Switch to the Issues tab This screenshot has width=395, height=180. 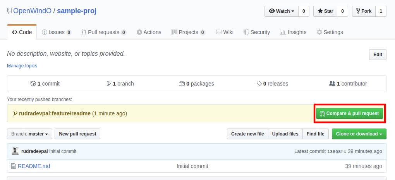point(57,32)
